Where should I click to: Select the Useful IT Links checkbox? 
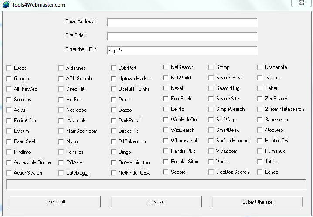point(113,89)
